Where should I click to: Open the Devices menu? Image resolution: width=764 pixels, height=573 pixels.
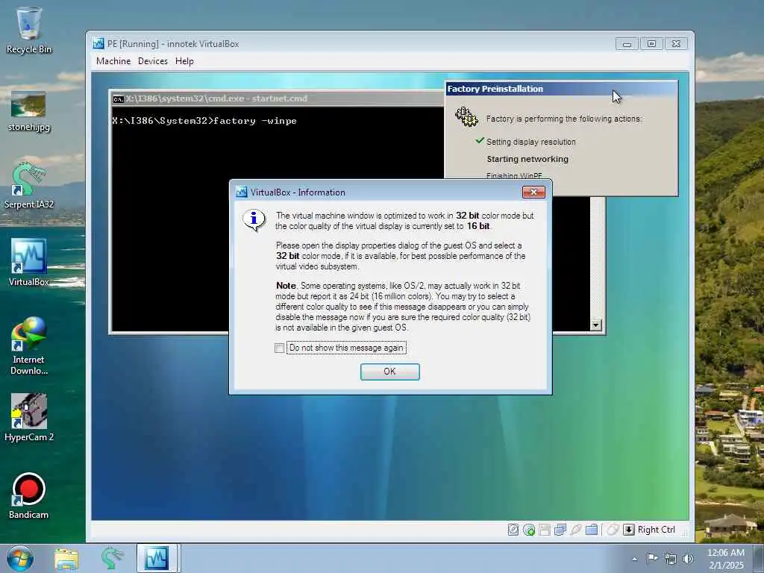[x=152, y=61]
